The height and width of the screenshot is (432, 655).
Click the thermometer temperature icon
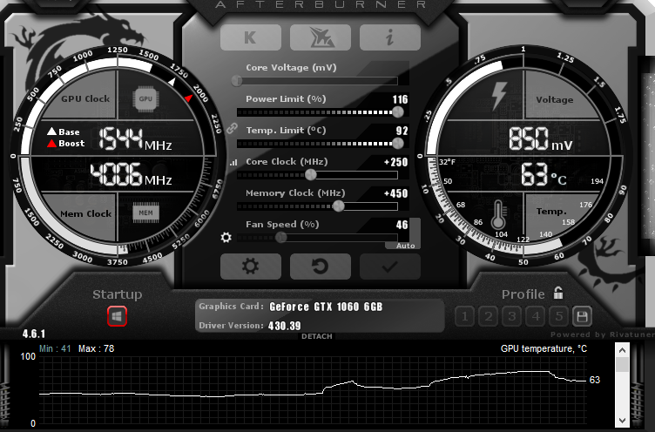coord(498,215)
